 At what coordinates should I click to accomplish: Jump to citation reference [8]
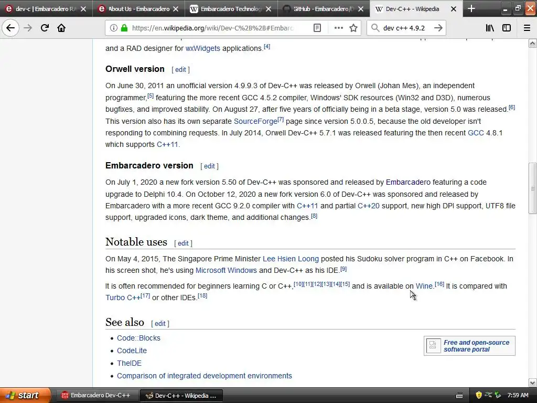pos(314,216)
